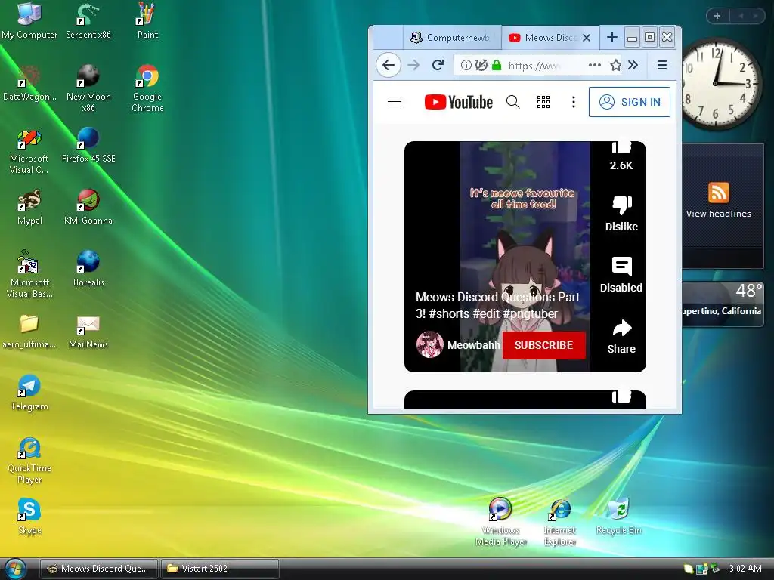774x580 pixels.
Task: Select the aero_ultimate folder on desktop
Action: click(29, 331)
